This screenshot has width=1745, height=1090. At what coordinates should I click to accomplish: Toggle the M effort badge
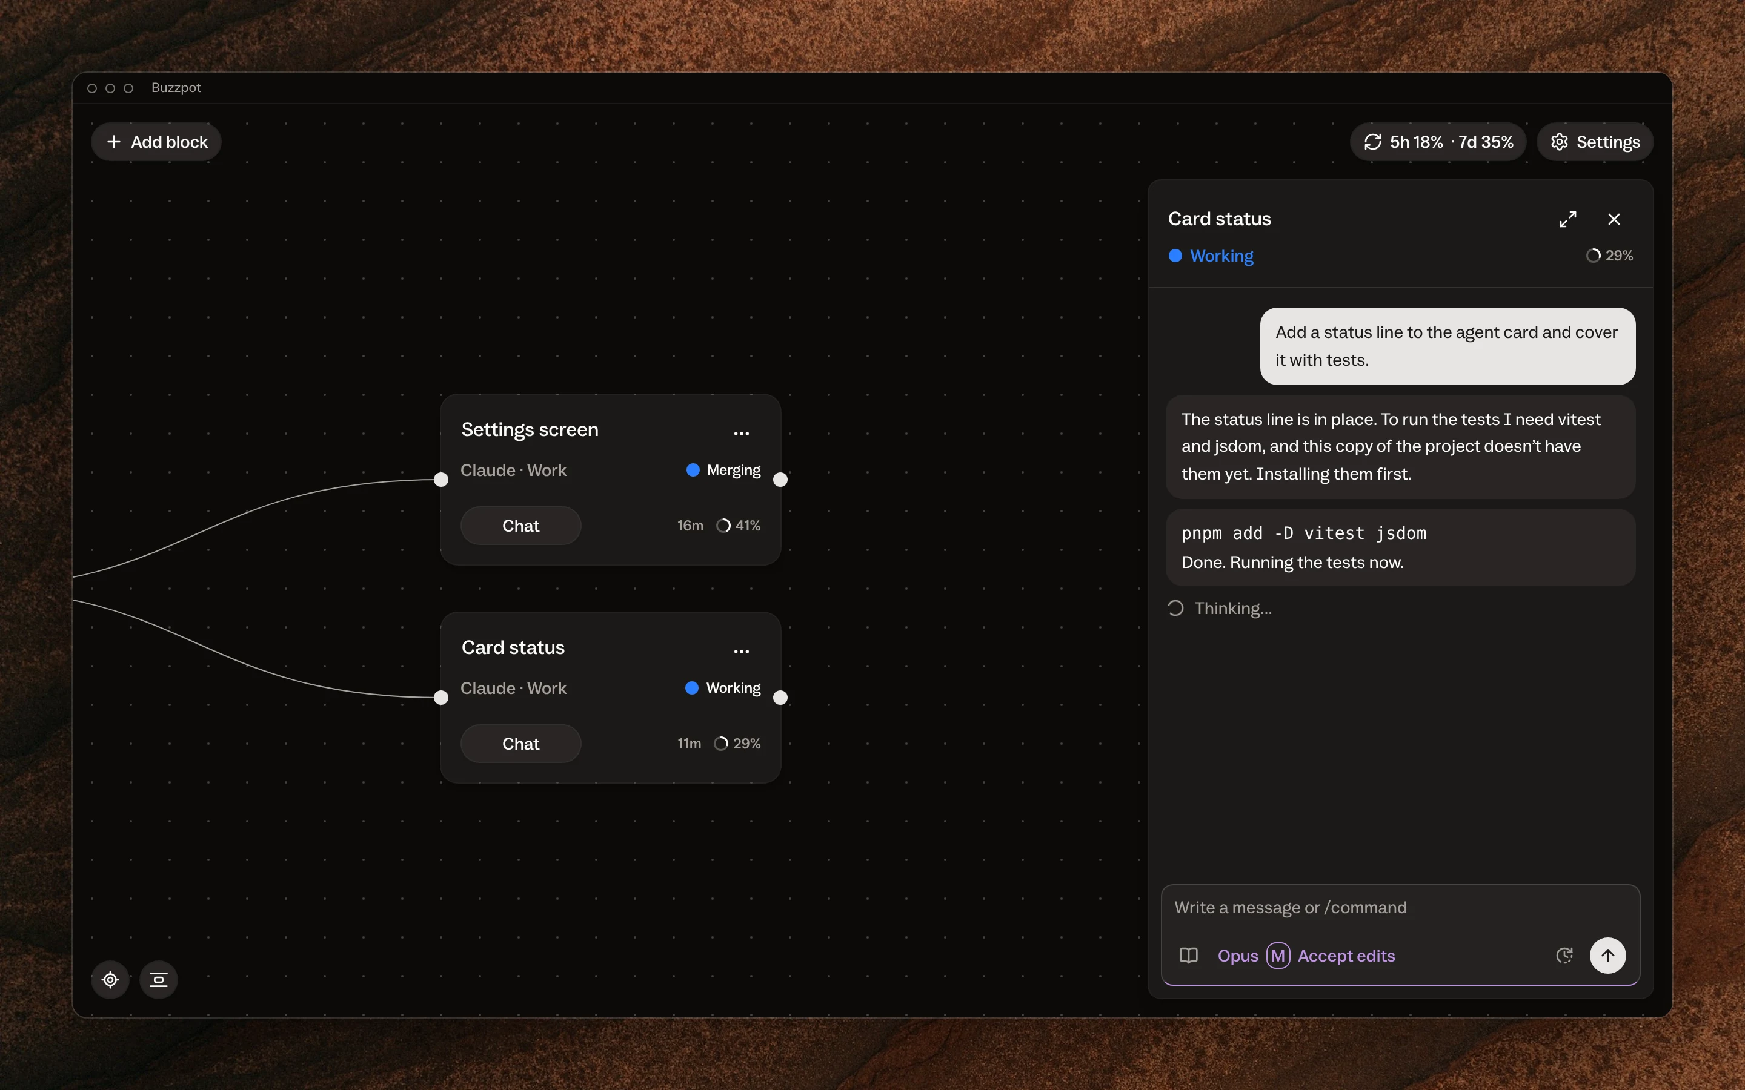coord(1278,955)
